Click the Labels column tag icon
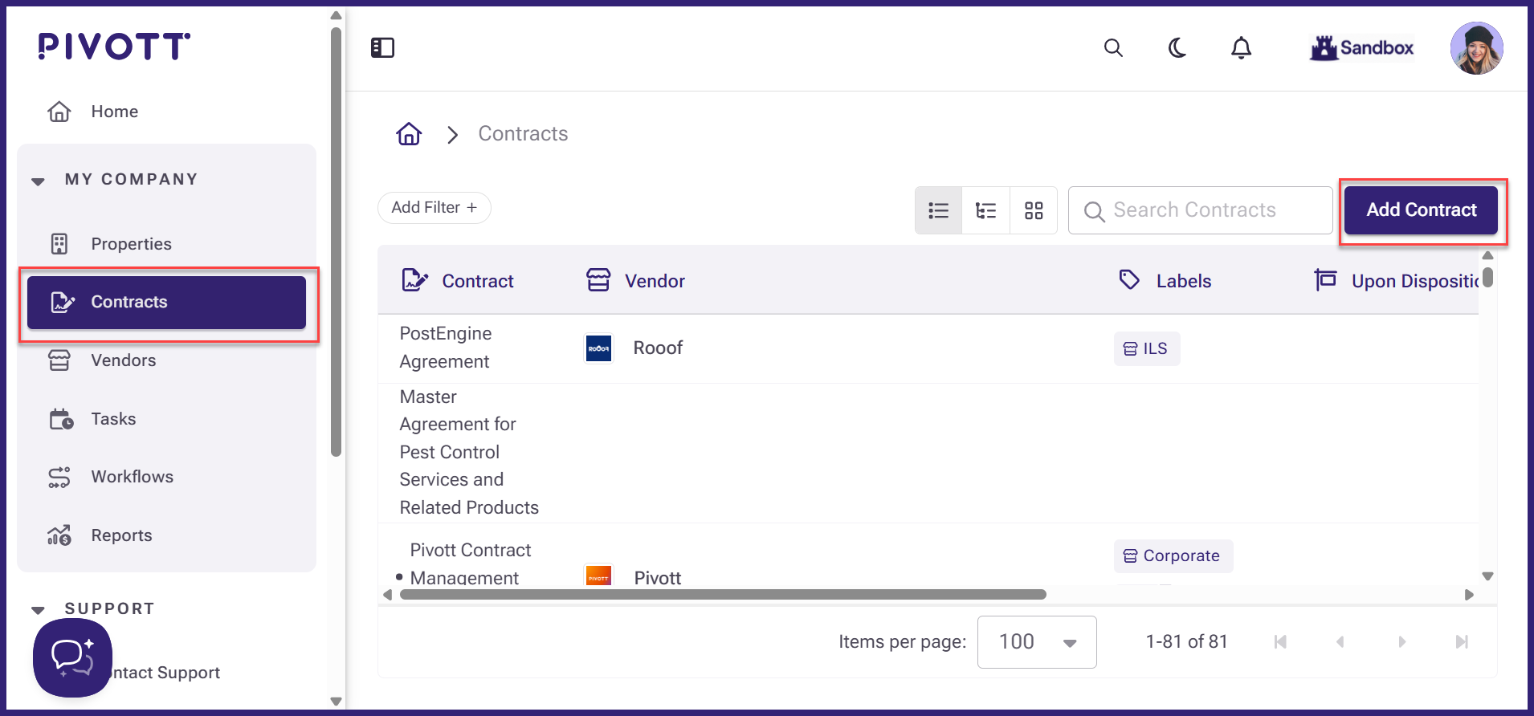The height and width of the screenshot is (716, 1534). point(1129,279)
